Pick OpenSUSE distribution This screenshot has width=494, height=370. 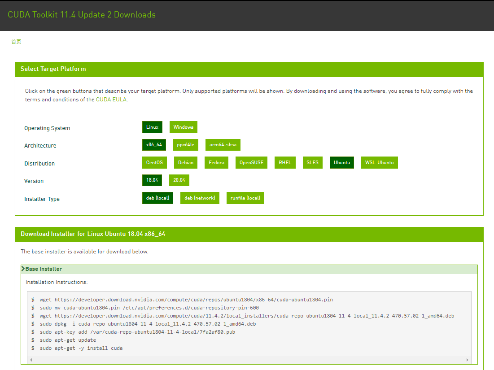(251, 162)
